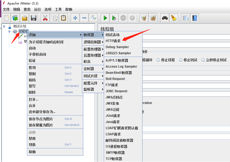Select the 停止测试 radio button
The image size is (230, 162).
click(181, 60)
